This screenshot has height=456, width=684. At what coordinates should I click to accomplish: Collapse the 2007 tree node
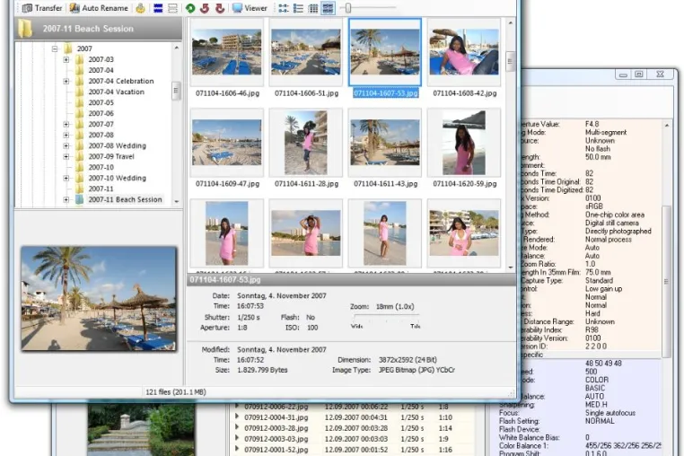(55, 48)
